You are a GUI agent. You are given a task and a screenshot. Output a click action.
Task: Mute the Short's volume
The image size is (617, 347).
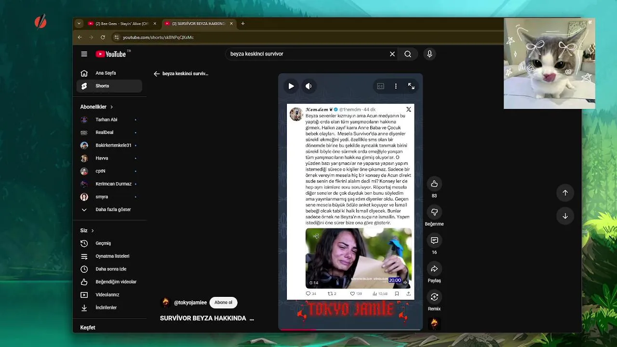pyautogui.click(x=308, y=86)
